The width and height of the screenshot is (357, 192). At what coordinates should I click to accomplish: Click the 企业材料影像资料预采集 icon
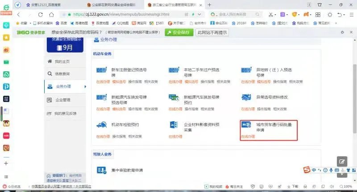(174, 125)
